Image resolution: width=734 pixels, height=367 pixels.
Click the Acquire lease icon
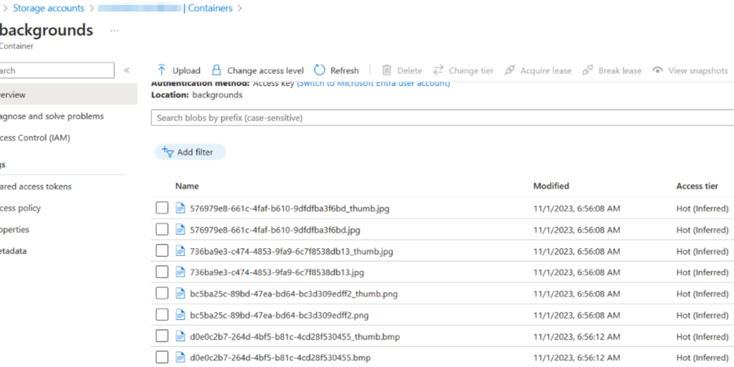[x=510, y=70]
